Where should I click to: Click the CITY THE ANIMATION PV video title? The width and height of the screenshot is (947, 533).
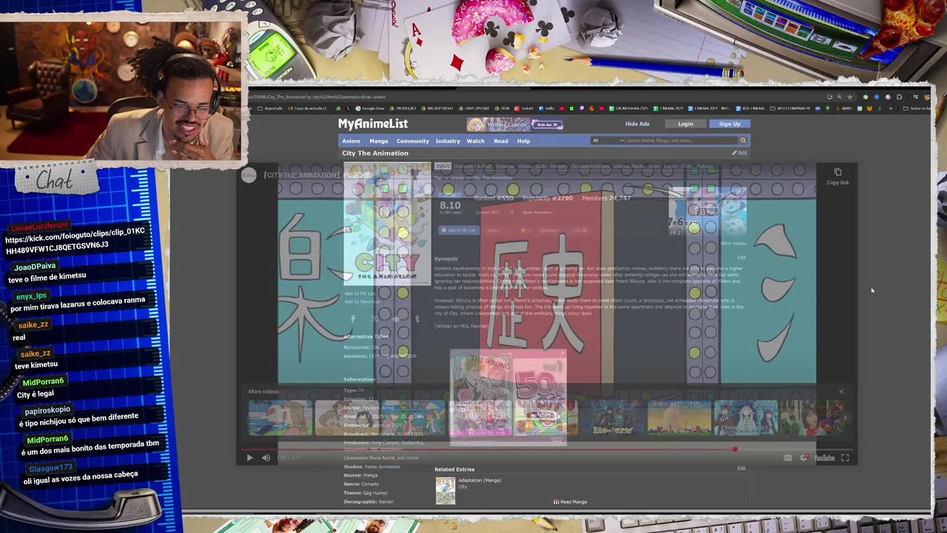tap(316, 175)
